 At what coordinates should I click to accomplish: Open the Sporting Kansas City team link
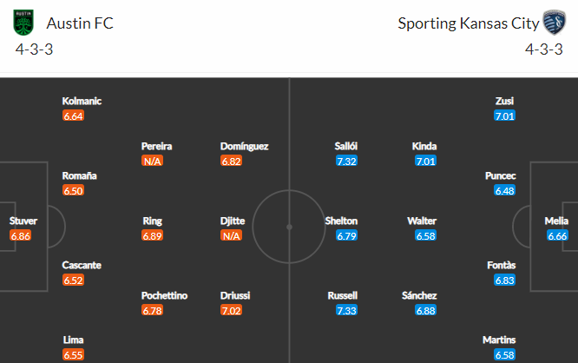(x=468, y=23)
